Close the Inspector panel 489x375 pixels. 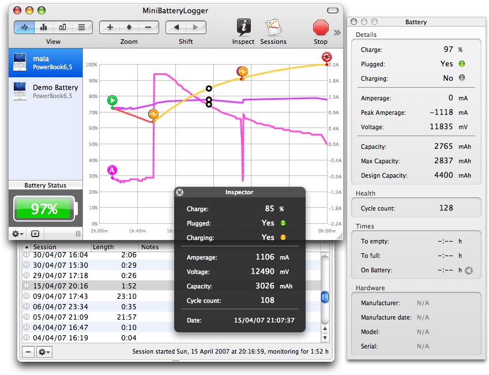(179, 192)
